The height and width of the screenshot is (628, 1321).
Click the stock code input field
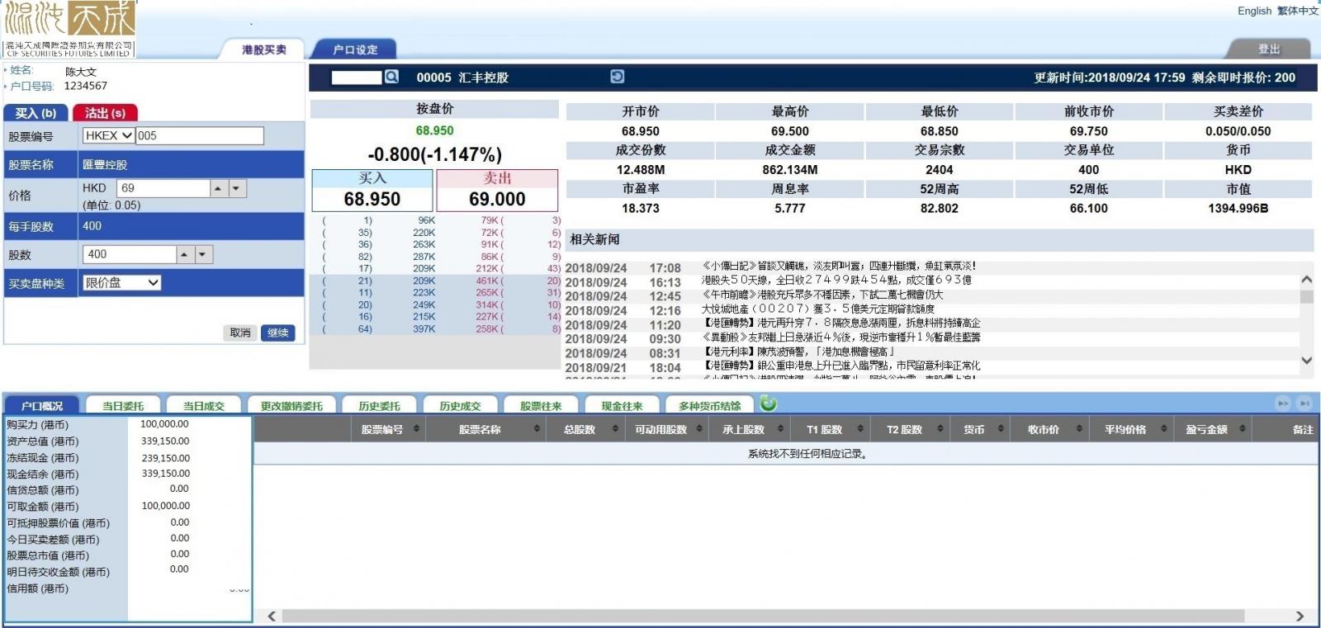[x=199, y=135]
